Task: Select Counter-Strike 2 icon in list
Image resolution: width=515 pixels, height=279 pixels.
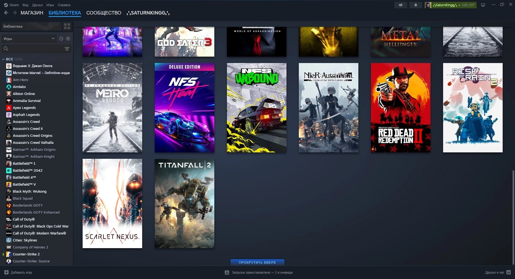Action: (9, 254)
